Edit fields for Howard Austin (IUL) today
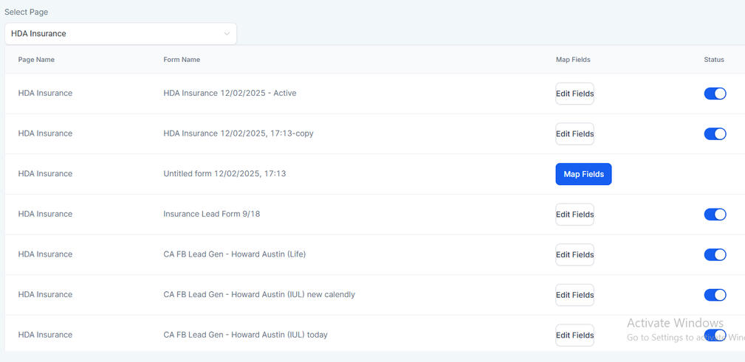745x362 pixels. pyautogui.click(x=574, y=335)
